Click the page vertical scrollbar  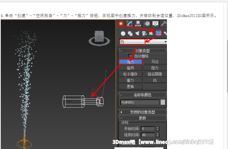tap(227, 66)
